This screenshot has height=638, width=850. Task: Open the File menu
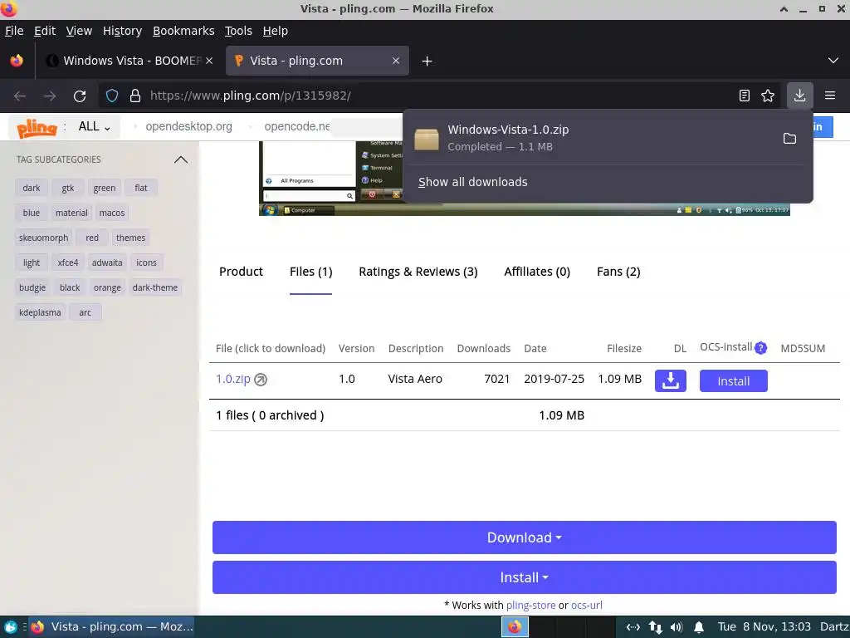pos(14,31)
